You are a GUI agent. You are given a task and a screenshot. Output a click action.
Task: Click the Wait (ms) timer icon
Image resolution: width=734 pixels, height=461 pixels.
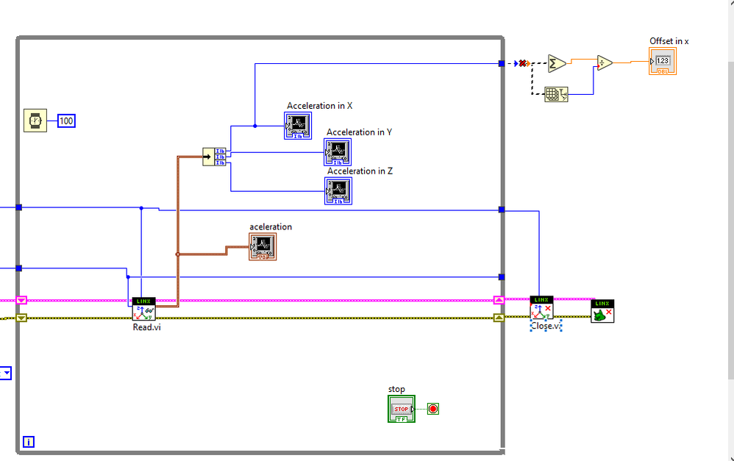click(35, 121)
